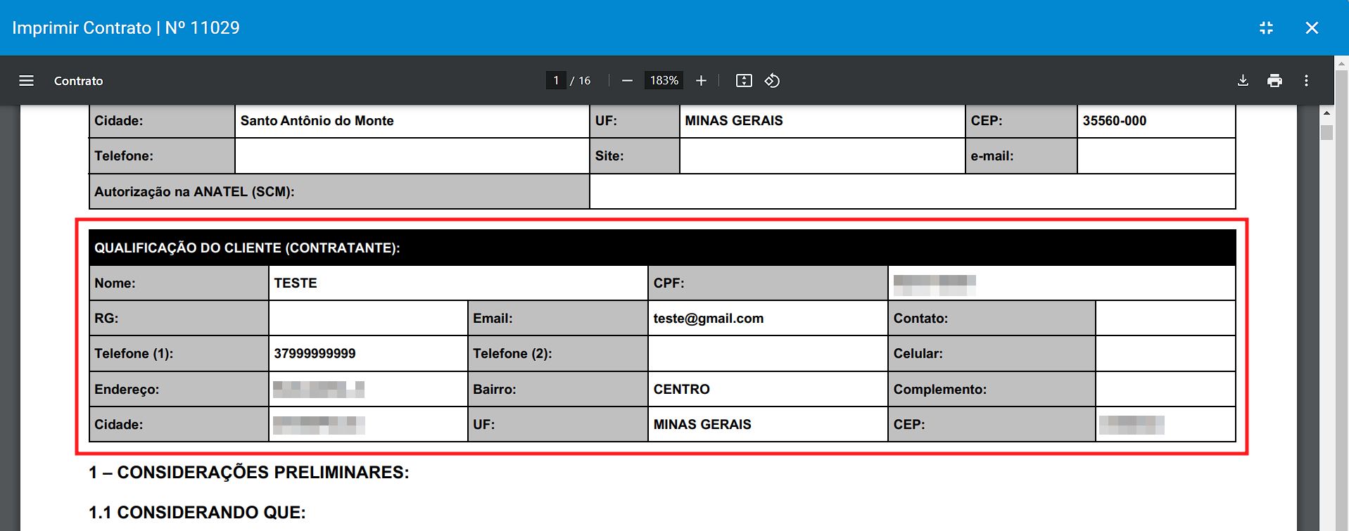
Task: Click the email 'teste@gmail.com'
Action: point(708,319)
